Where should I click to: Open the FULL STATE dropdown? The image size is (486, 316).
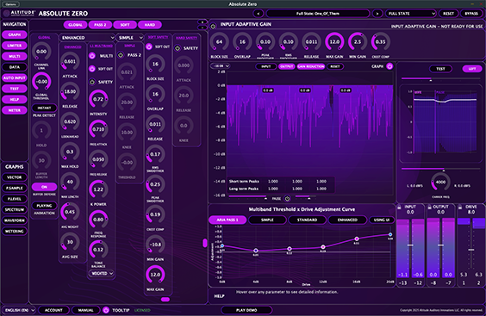coord(411,14)
